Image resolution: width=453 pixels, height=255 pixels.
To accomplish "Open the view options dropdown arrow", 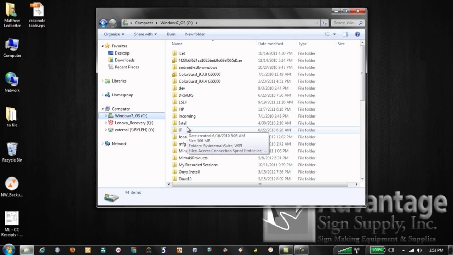I will (x=334, y=34).
